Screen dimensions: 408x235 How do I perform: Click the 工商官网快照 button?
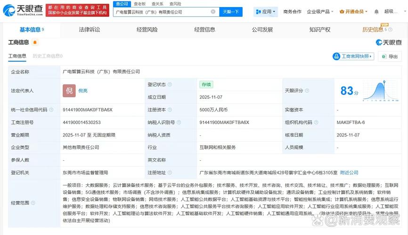[353, 56]
